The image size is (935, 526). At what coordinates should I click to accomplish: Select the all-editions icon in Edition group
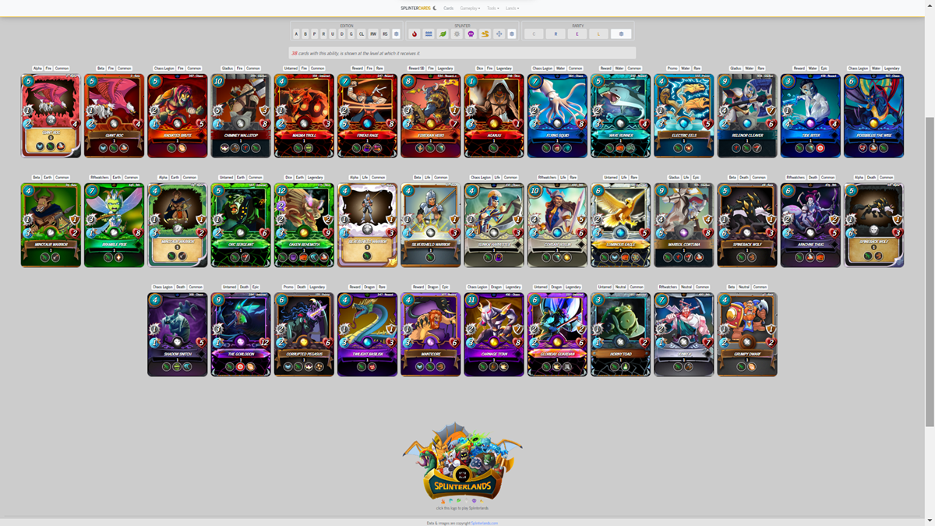(397, 34)
